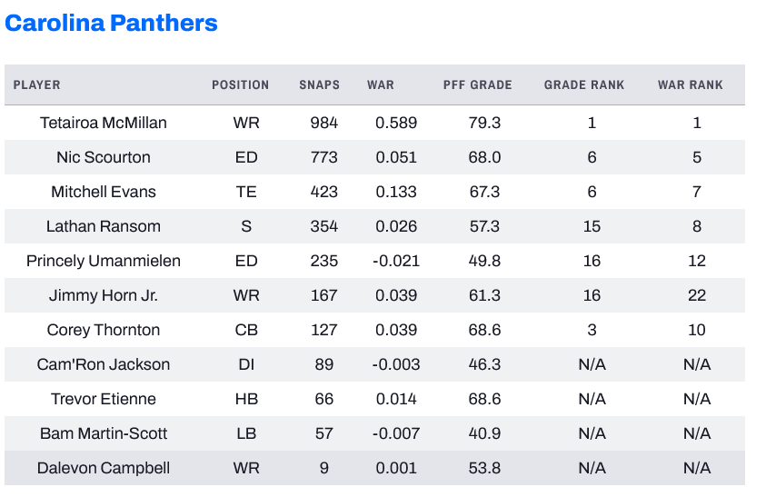Select the Lathan Ransom row name

tap(104, 226)
